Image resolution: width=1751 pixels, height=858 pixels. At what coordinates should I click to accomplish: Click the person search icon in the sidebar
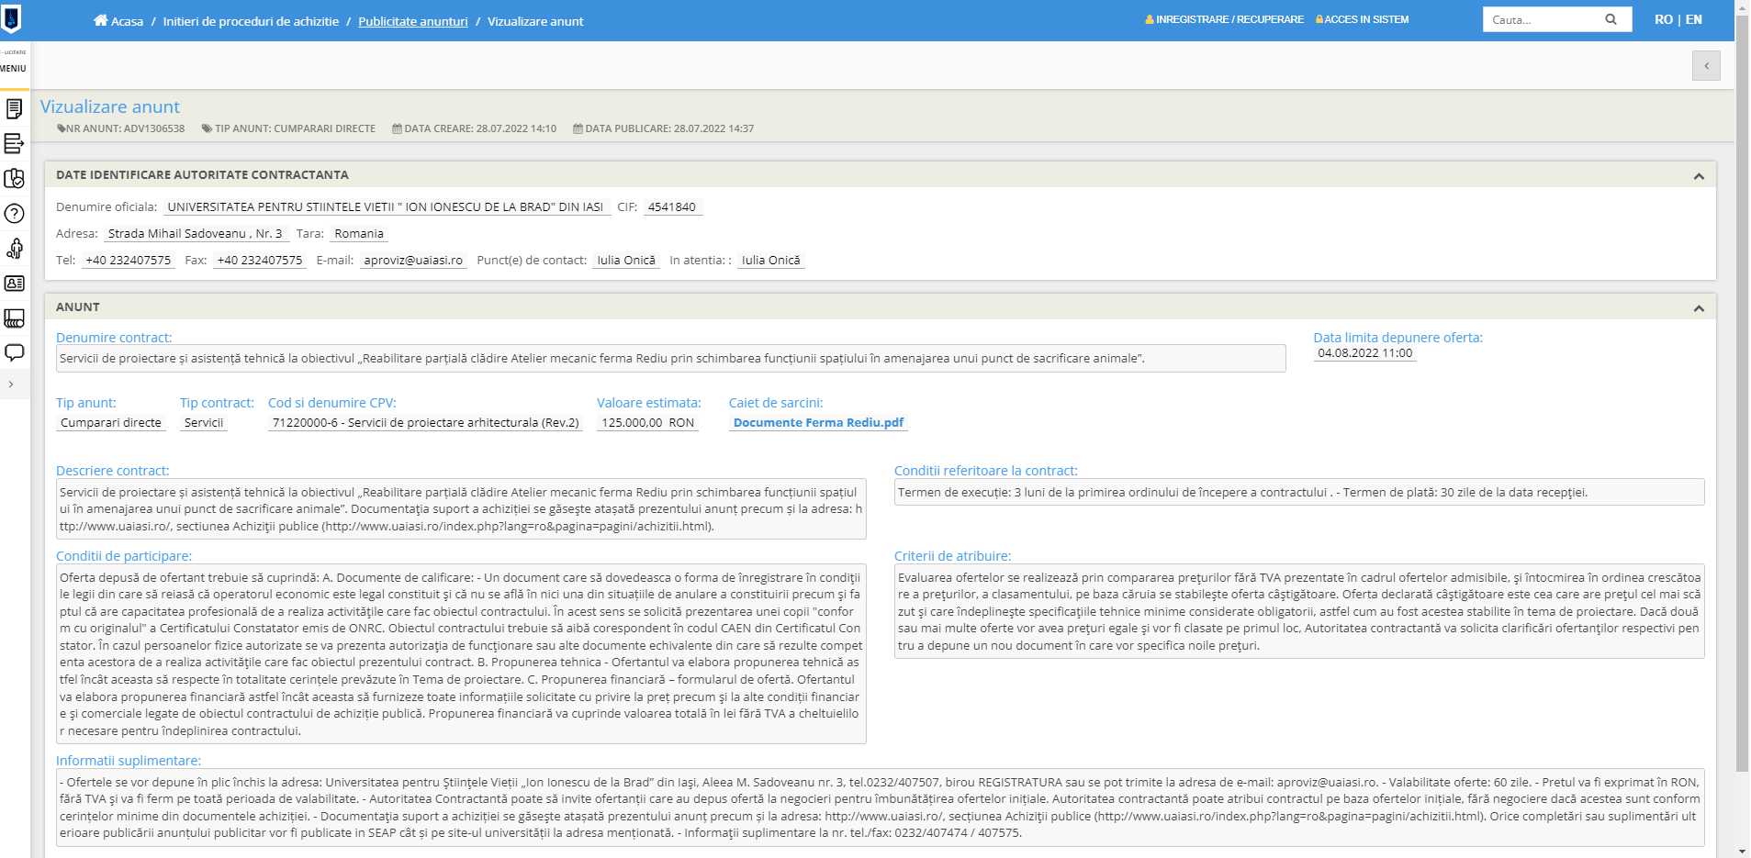point(14,249)
